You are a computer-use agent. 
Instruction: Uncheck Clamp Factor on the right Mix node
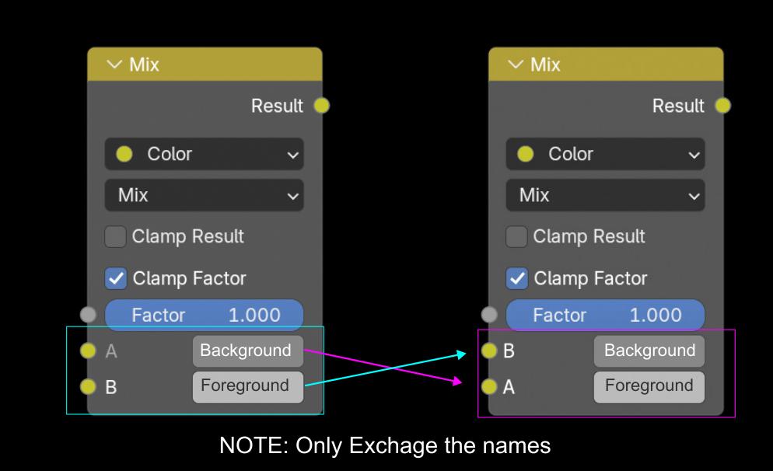point(516,278)
